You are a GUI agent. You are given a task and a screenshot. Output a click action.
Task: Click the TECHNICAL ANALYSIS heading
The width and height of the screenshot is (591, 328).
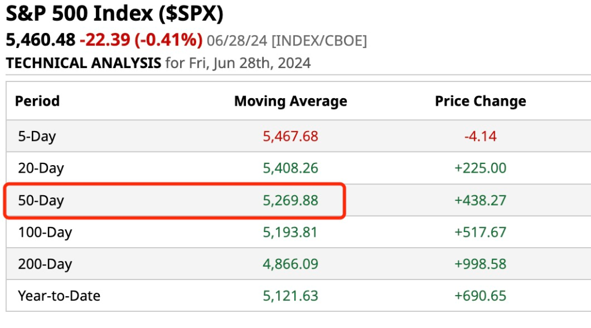click(x=83, y=63)
